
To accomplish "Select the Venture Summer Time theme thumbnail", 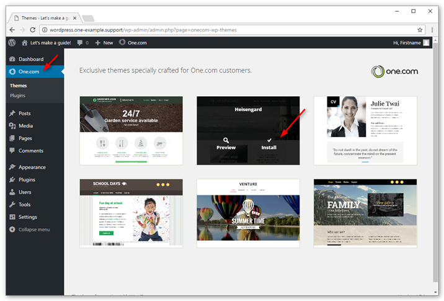I will point(248,213).
